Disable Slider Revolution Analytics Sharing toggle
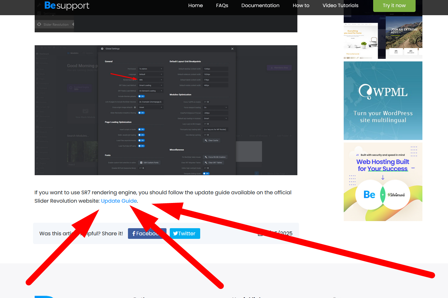This screenshot has height=298, width=448. [142, 113]
